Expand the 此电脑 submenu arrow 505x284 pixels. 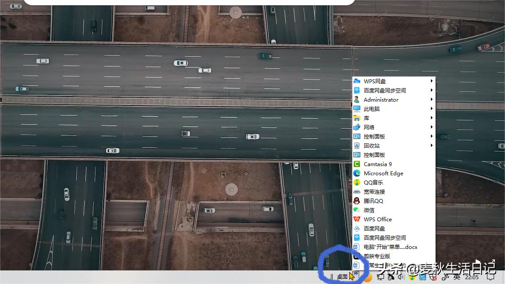click(431, 109)
